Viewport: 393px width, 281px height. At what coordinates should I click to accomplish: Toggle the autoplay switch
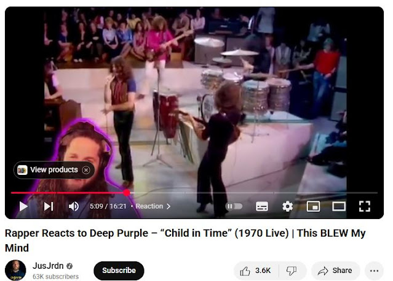pos(234,207)
